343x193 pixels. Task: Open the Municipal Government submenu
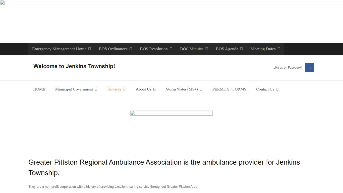click(x=76, y=89)
